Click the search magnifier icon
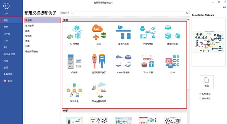 (187, 13)
